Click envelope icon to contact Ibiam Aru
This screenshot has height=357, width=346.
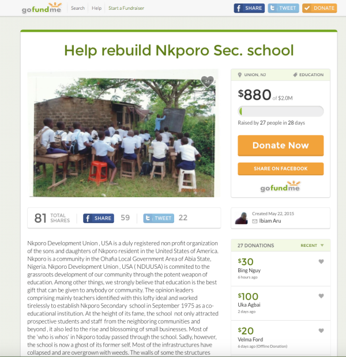(255, 221)
